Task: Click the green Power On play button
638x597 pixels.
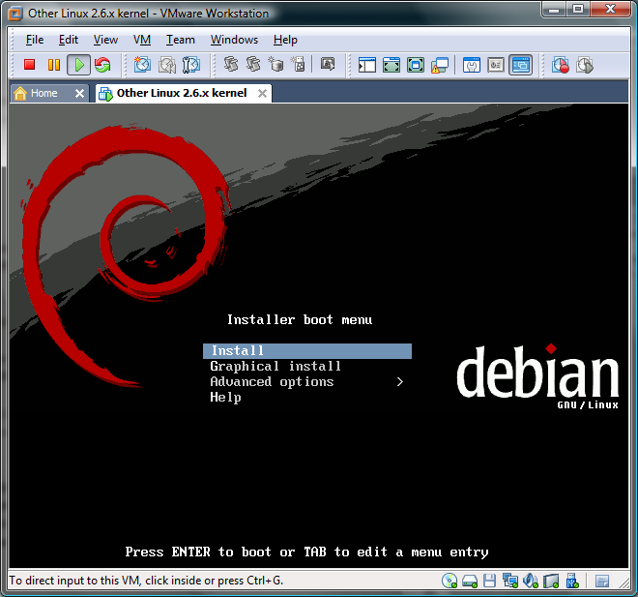Action: [79, 65]
